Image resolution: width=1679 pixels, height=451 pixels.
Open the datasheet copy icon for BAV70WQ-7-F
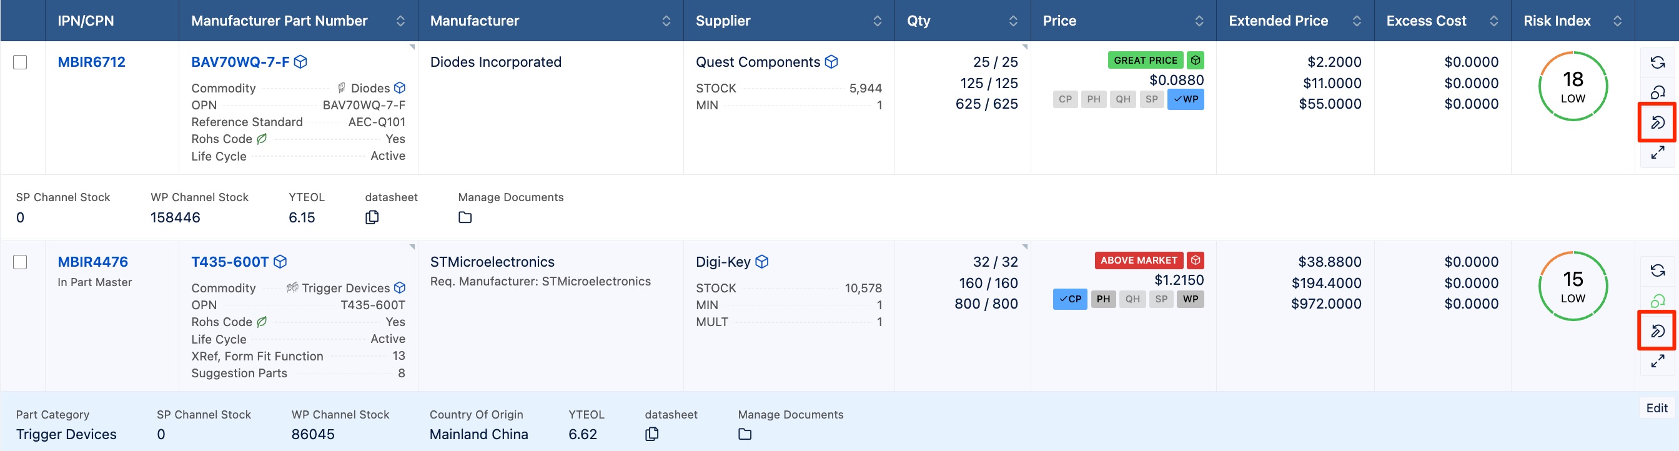[x=372, y=217]
